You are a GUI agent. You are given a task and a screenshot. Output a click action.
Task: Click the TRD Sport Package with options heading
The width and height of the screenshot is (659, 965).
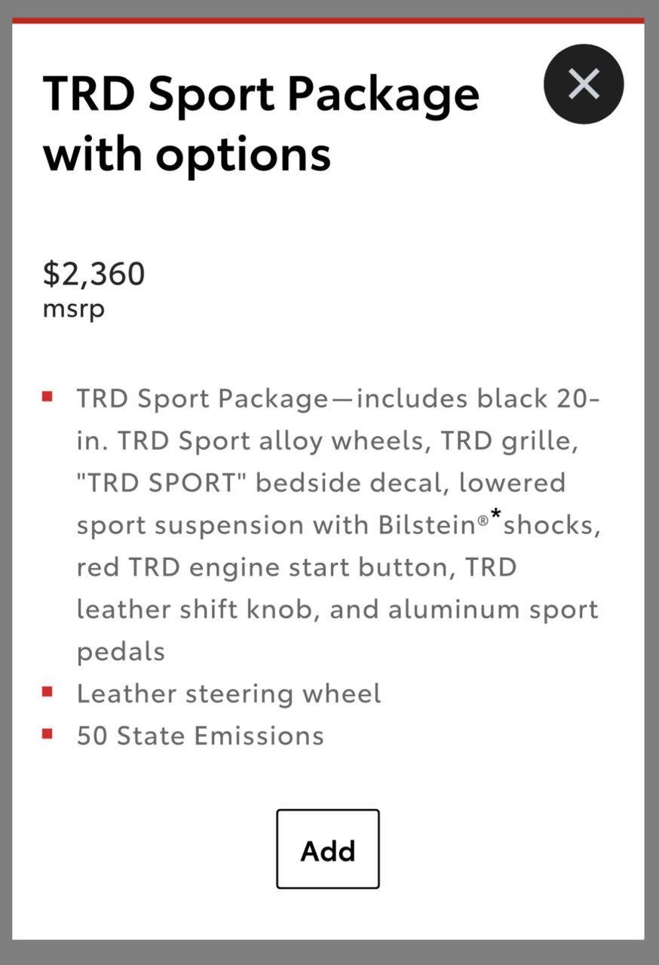pyautogui.click(x=261, y=124)
